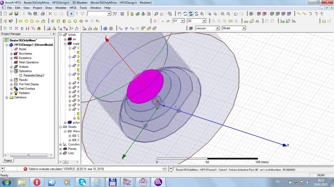
Task: Open the HFSS menu
Action: tap(73, 8)
